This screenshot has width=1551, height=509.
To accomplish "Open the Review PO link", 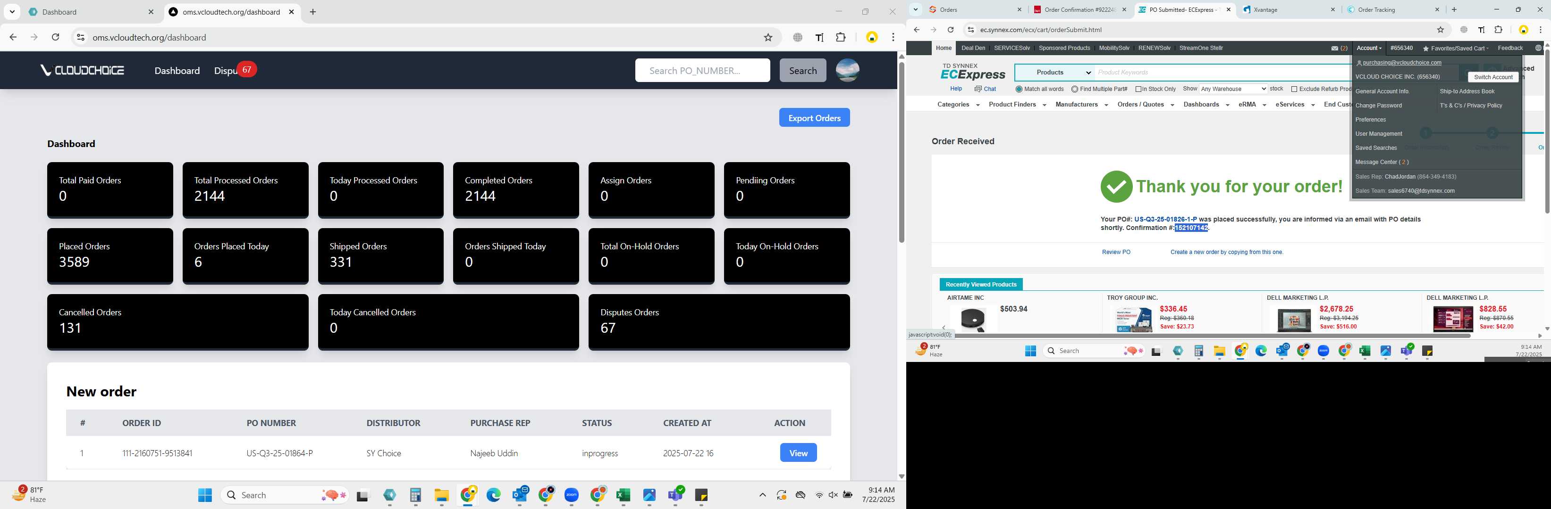I will [x=1116, y=253].
